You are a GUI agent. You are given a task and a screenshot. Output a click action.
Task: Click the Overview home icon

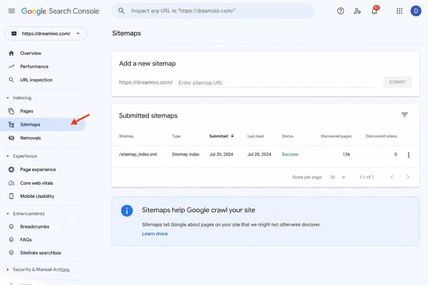[x=11, y=53]
